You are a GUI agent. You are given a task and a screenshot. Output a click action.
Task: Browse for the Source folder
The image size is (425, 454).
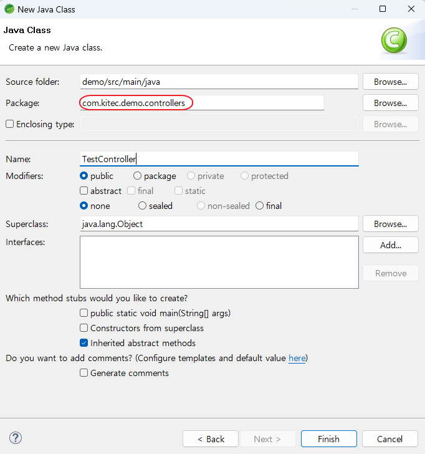point(391,82)
